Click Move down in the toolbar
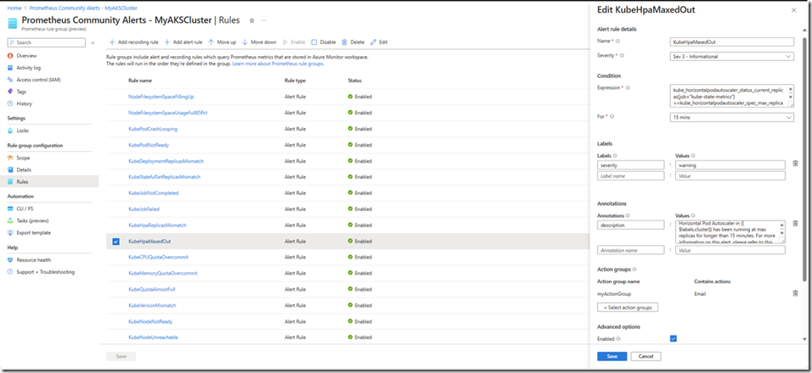Viewport: 812px width, 373px height. click(259, 42)
